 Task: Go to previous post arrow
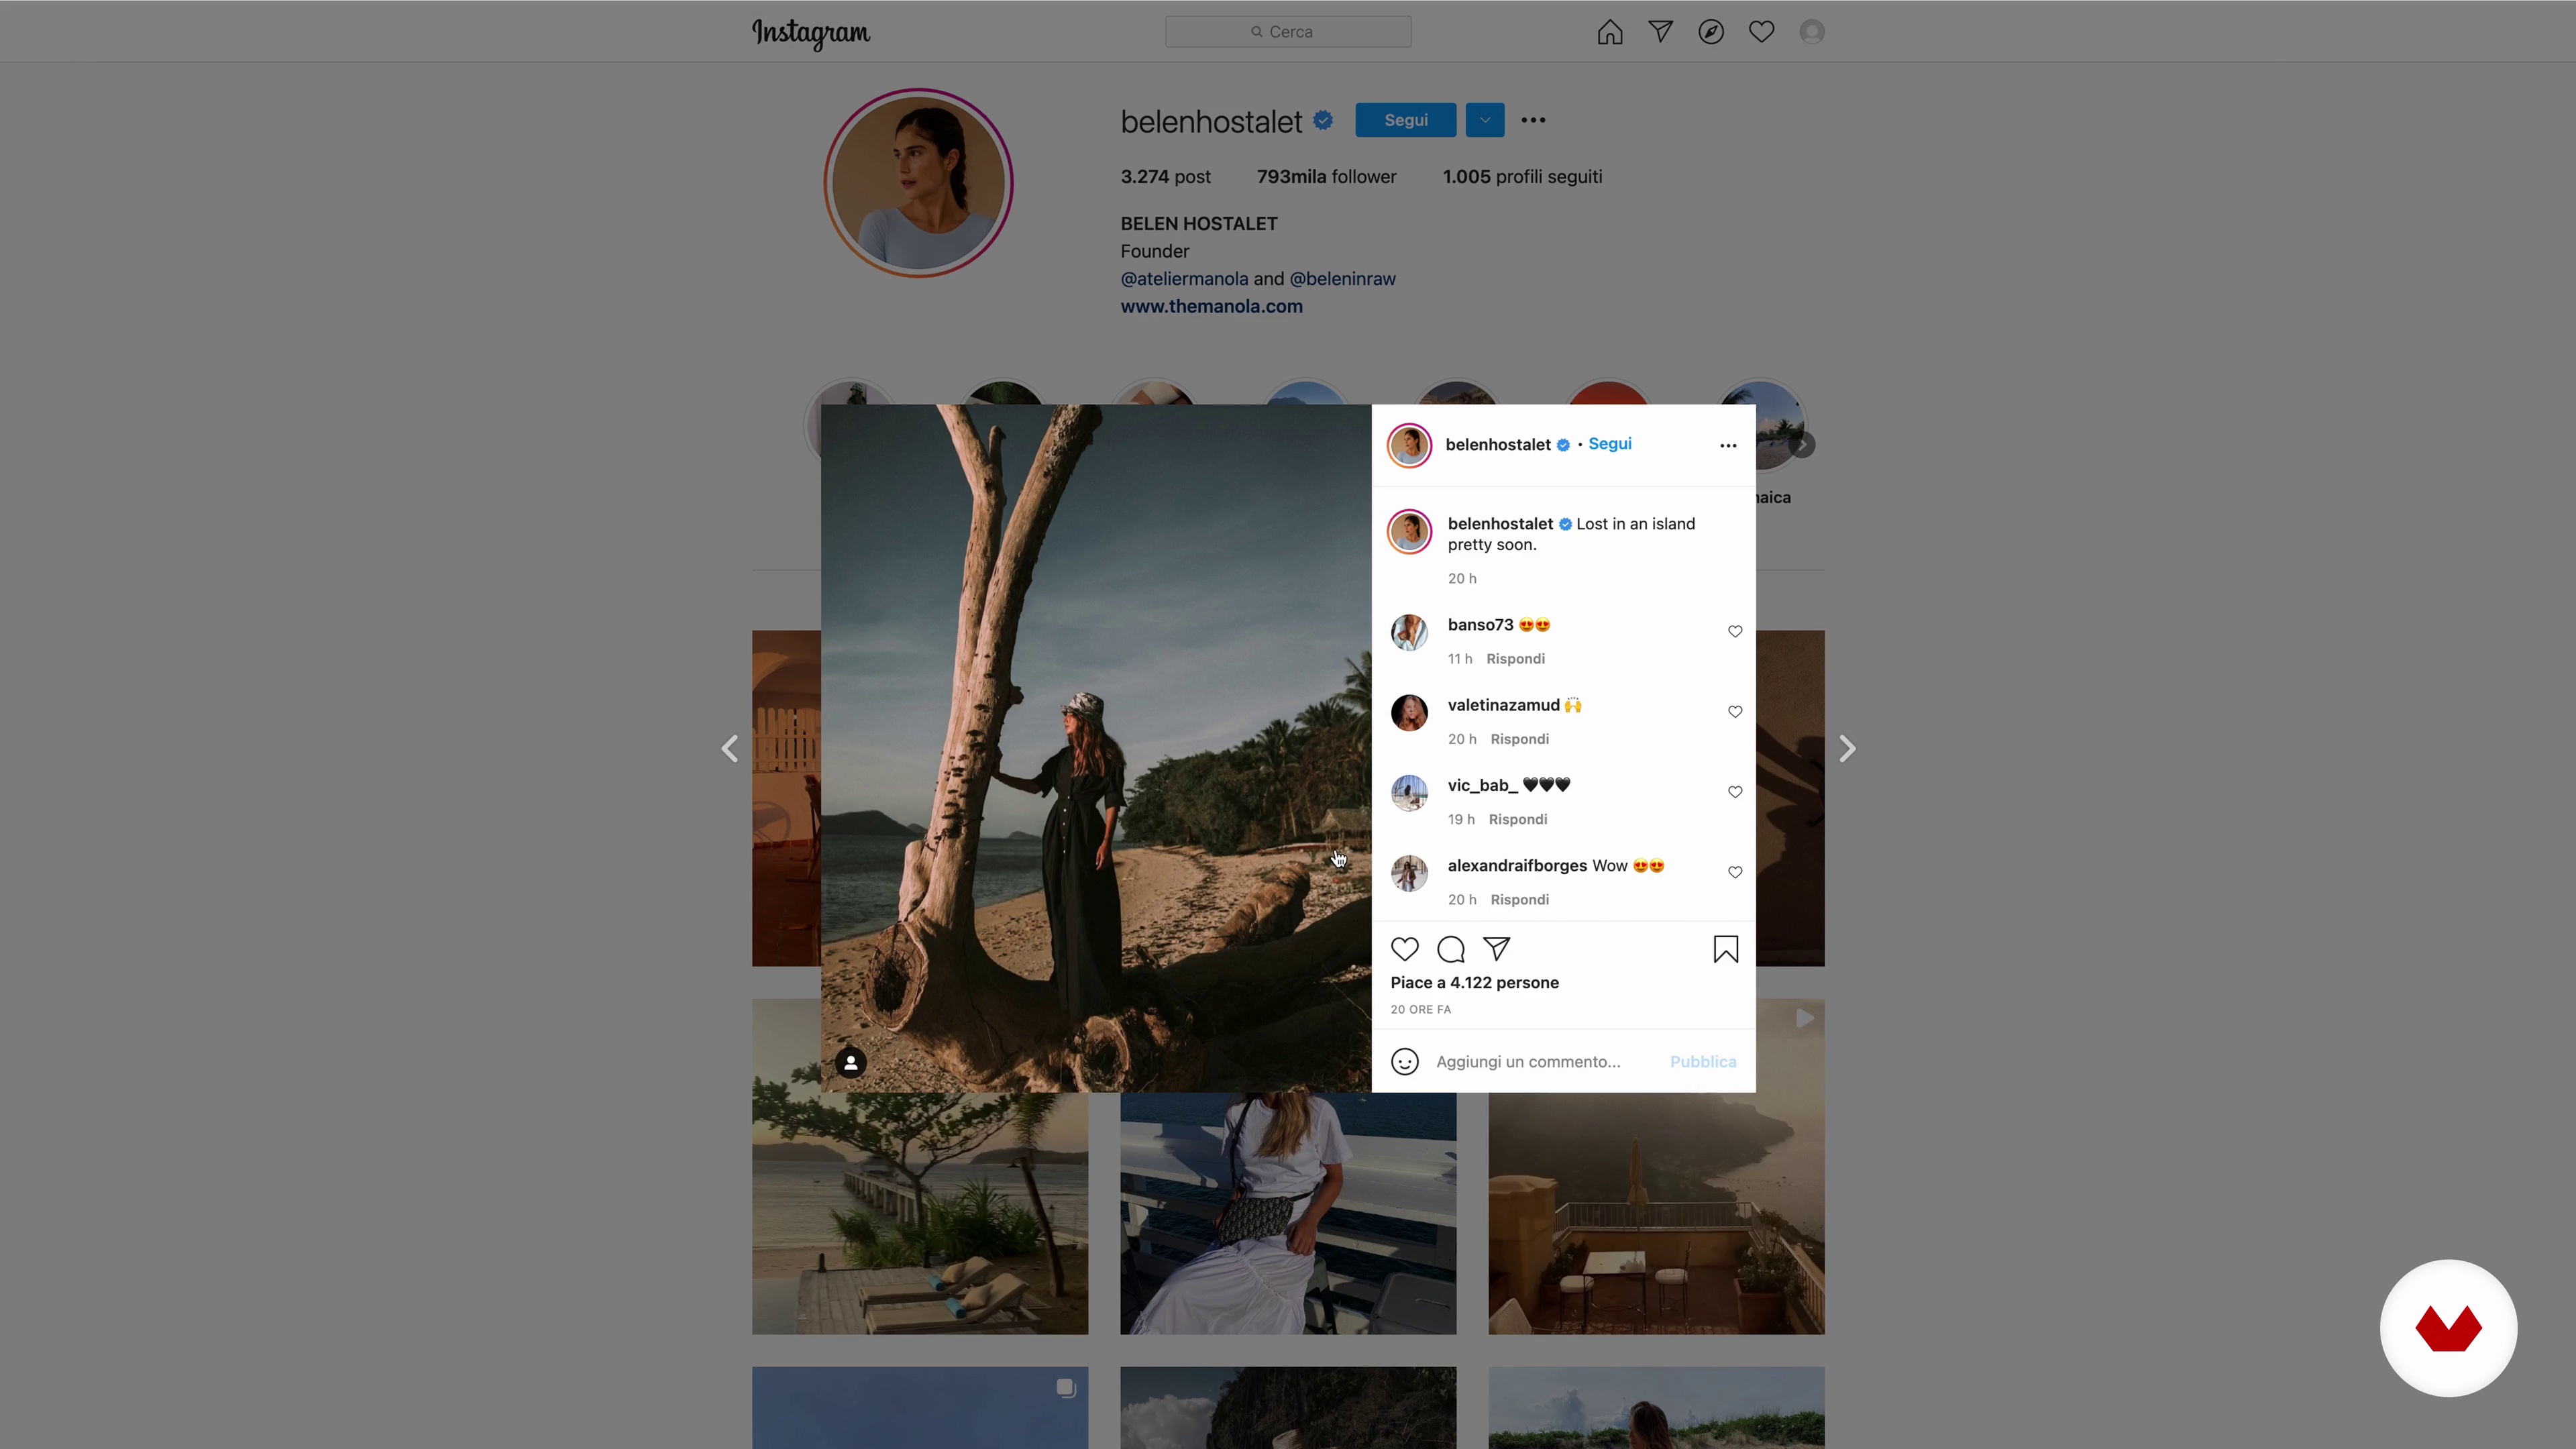(x=730, y=749)
